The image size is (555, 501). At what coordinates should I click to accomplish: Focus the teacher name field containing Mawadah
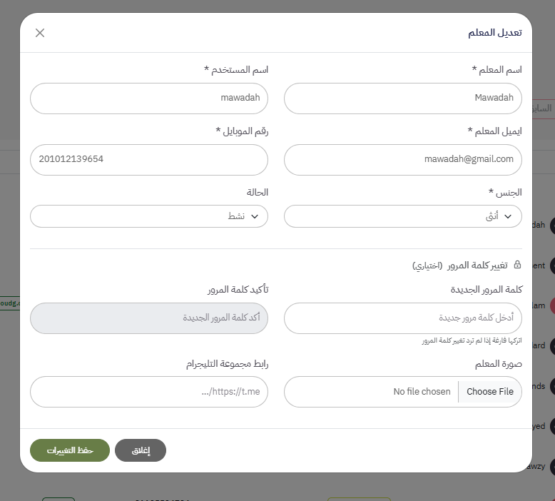402,98
